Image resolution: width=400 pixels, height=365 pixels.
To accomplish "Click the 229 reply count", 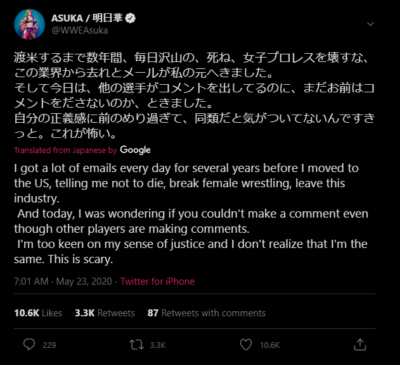I will click(x=49, y=345).
